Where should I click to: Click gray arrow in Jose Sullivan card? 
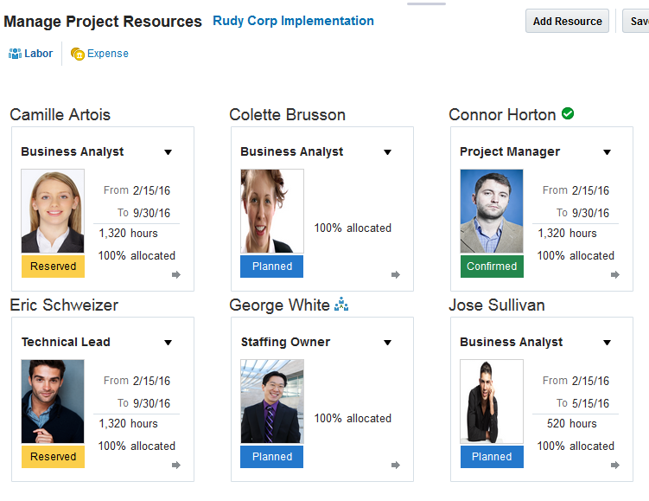[x=615, y=466]
